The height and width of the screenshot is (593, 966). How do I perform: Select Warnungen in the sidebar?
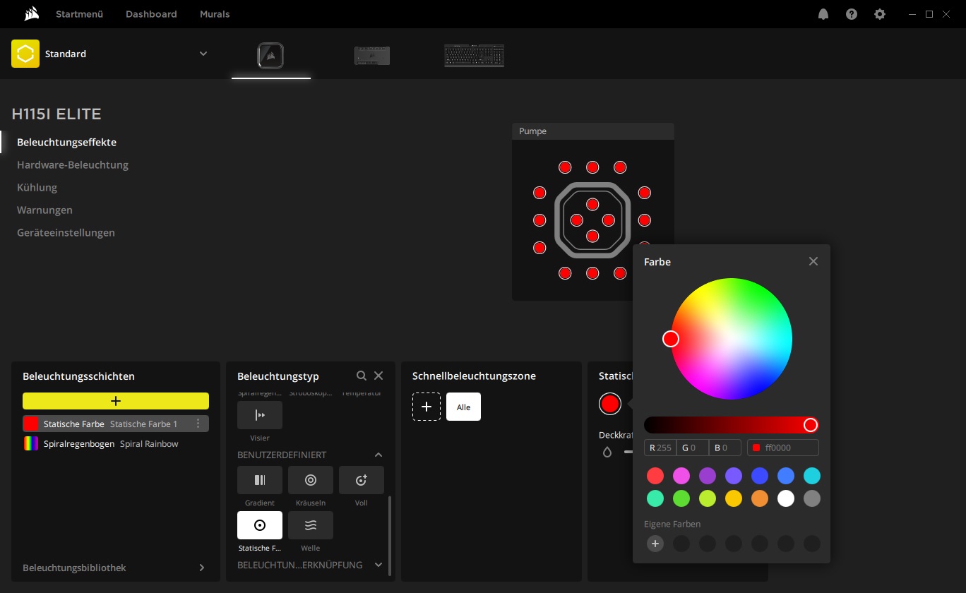click(x=44, y=210)
